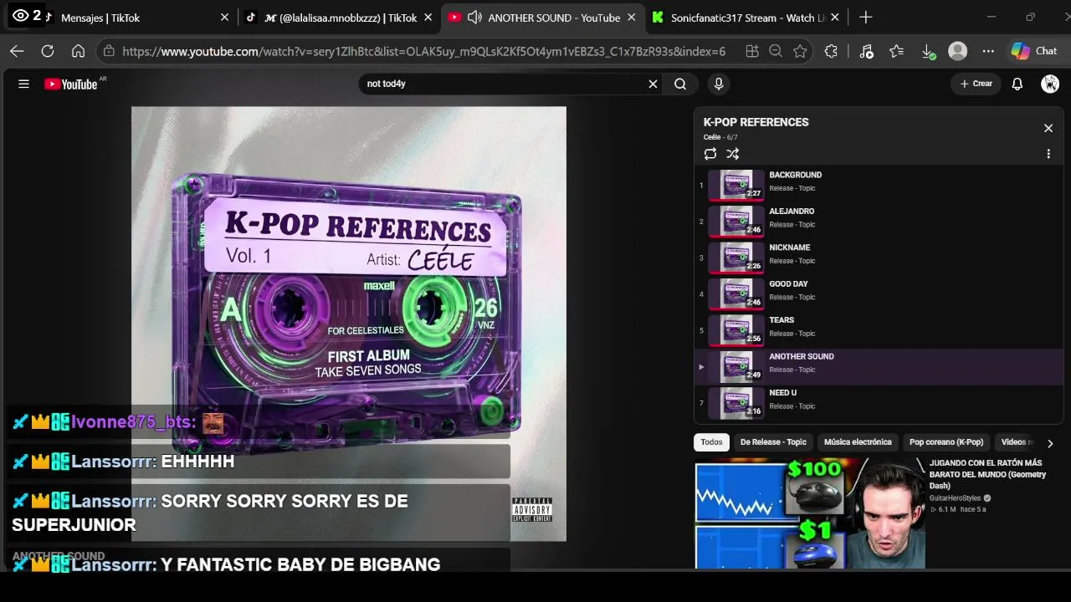Run the YouTube search with magnifier button
This screenshot has width=1071, height=602.
click(x=680, y=84)
